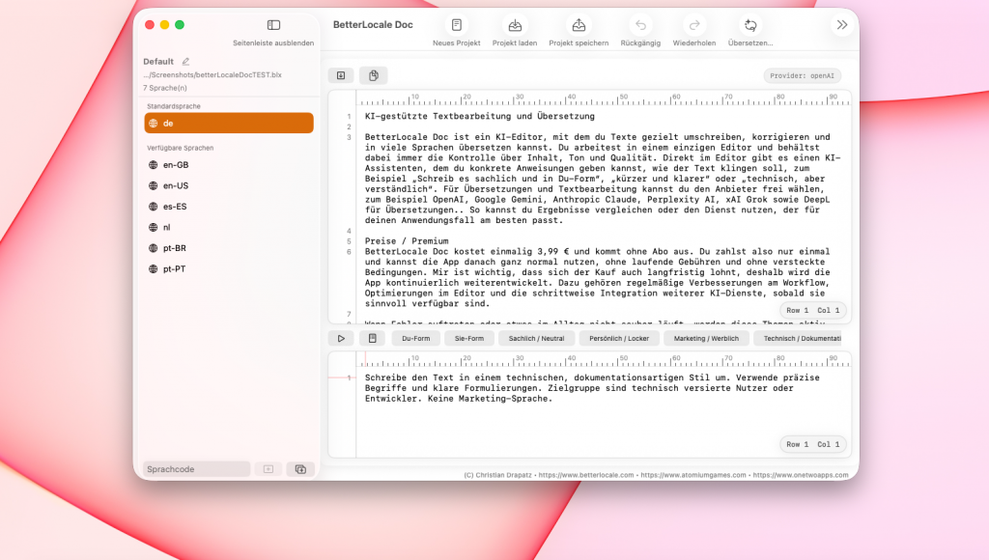989x560 pixels.
Task: Run the prompt with the play button
Action: pyautogui.click(x=340, y=338)
